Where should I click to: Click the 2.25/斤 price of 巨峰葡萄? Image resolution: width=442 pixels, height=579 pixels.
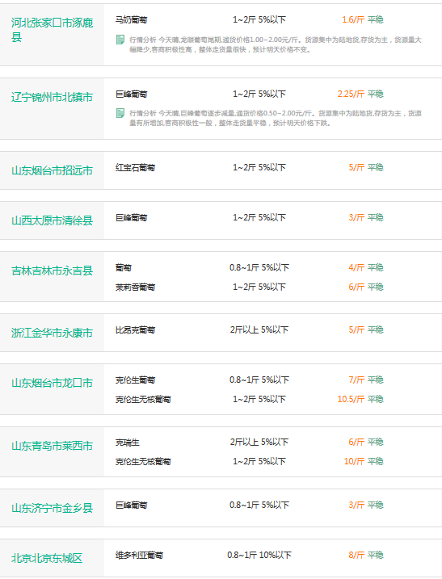click(351, 94)
